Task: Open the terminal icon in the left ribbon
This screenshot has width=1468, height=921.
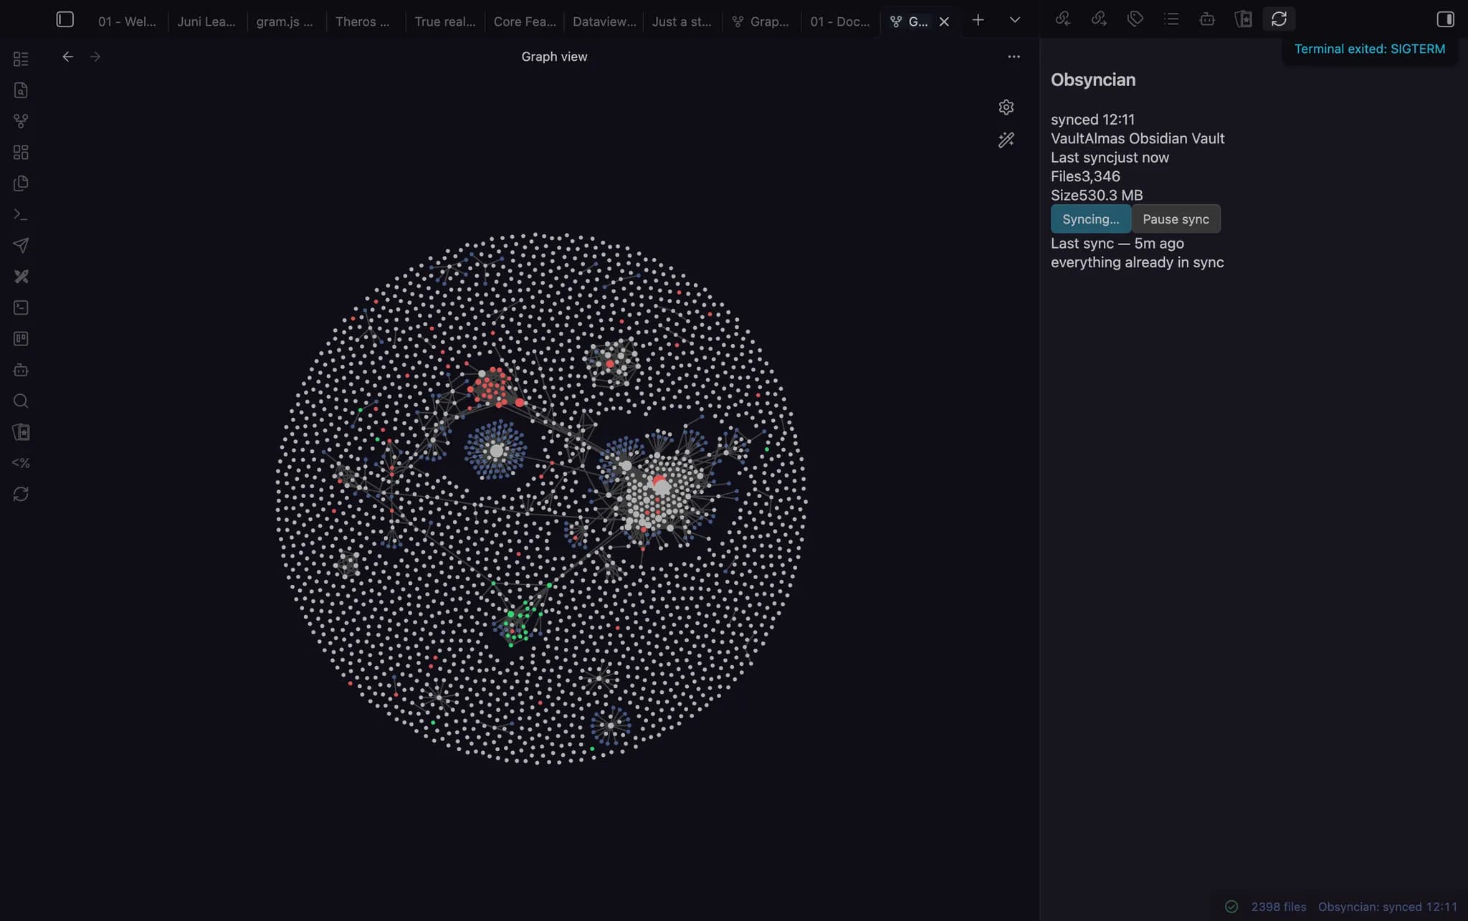Action: pyautogui.click(x=21, y=307)
